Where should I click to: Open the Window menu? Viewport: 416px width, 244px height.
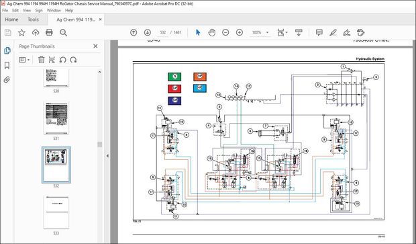54,10
